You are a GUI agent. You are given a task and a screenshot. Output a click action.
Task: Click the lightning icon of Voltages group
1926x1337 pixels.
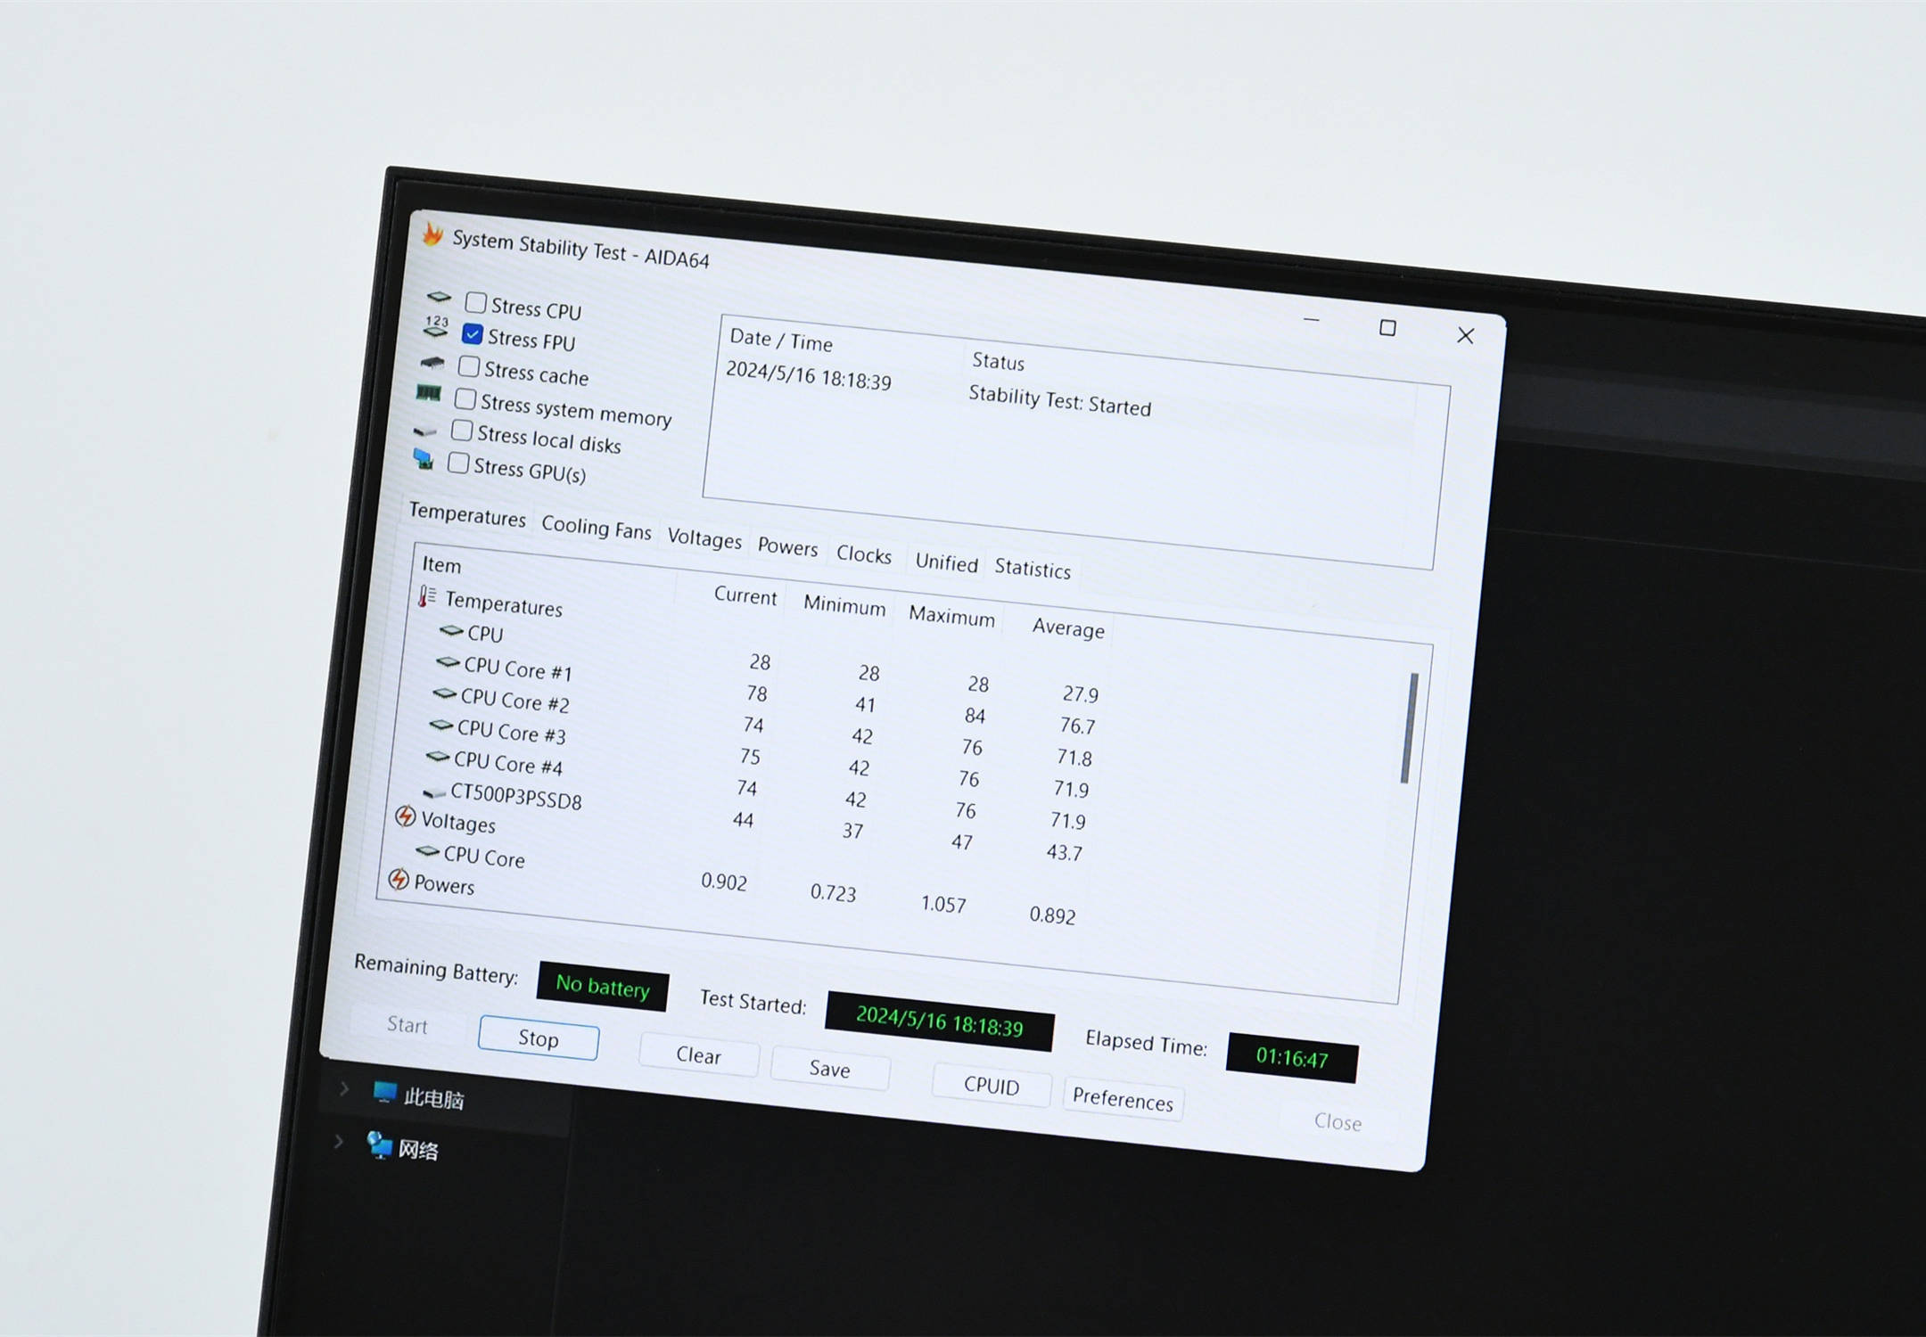click(406, 816)
